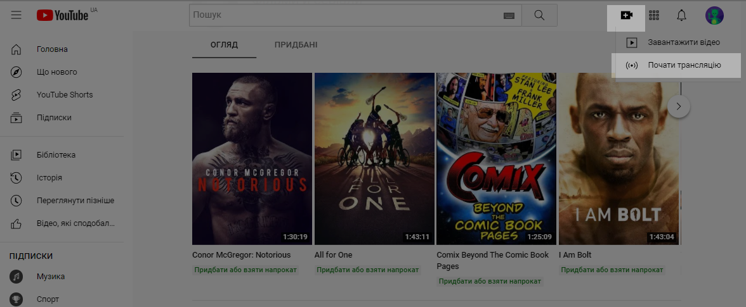Viewport: 746px width, 307px height.
Task: Click the Що нового compass icon
Action: tap(16, 72)
